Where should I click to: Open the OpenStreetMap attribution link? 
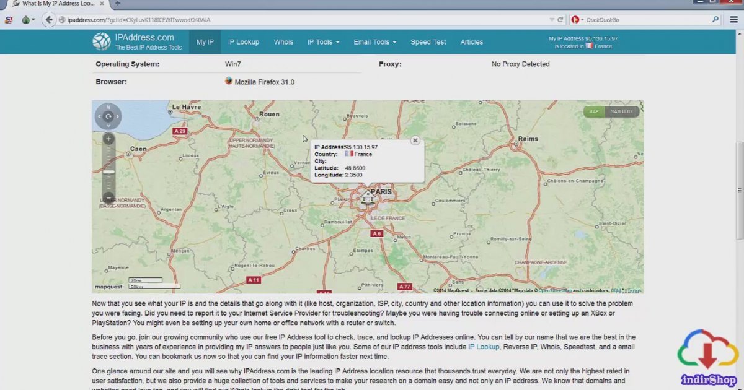555,290
